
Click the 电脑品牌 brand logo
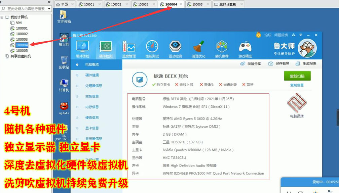point(297,103)
